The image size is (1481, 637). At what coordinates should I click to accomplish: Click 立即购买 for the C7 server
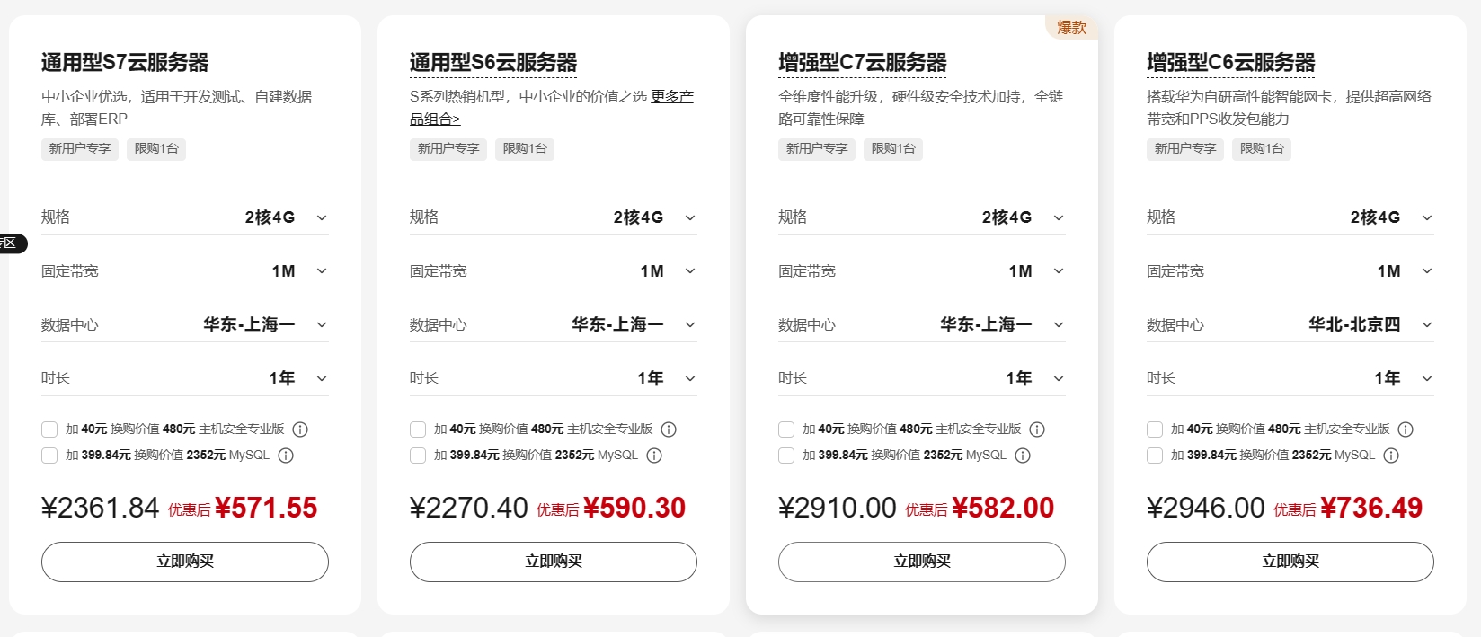pyautogui.click(x=921, y=562)
